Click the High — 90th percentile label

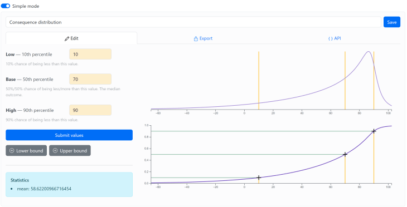(x=30, y=110)
